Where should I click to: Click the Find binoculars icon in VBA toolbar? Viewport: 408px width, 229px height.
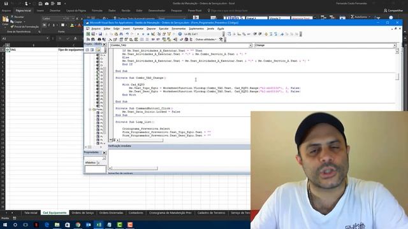pos(121,34)
